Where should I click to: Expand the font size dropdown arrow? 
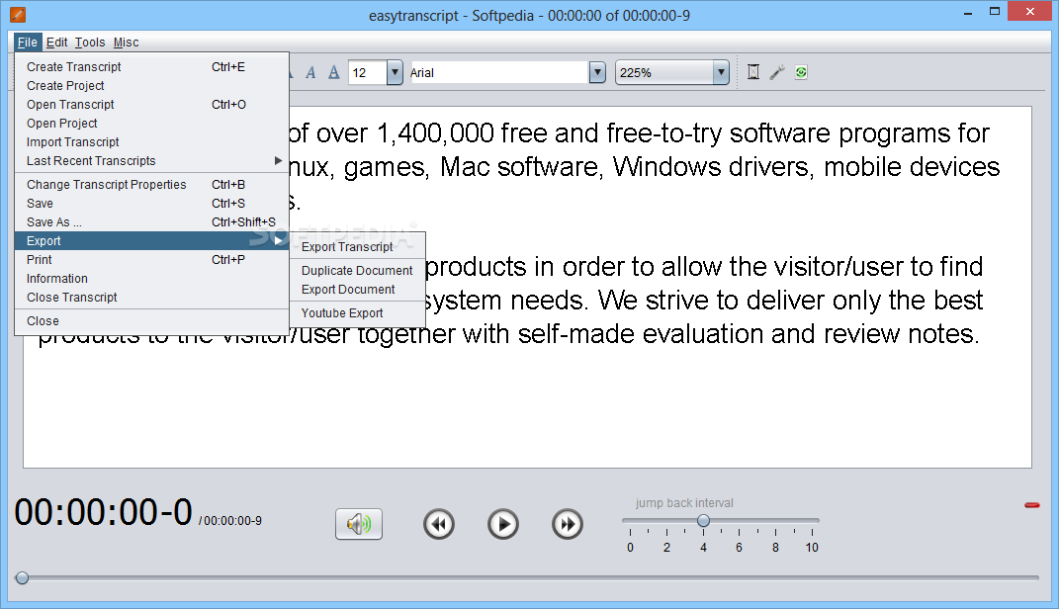[395, 72]
